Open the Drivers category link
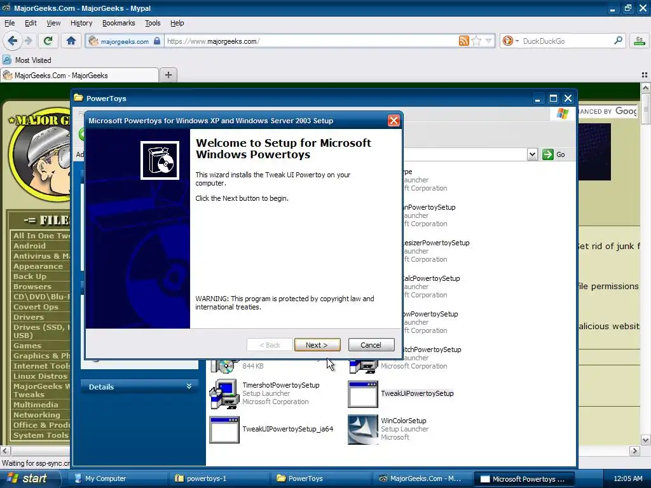The image size is (651, 488). pyautogui.click(x=28, y=317)
